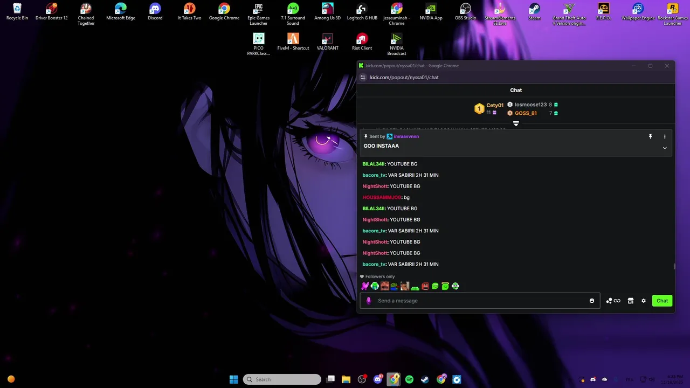Viewport: 690px width, 388px height.
Task: Open the Riot Client desktop icon
Action: (362, 42)
